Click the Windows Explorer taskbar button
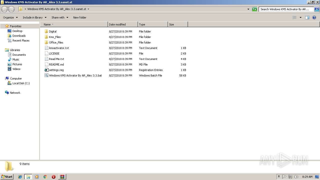Screen dimensions: 320x180 [28, 177]
